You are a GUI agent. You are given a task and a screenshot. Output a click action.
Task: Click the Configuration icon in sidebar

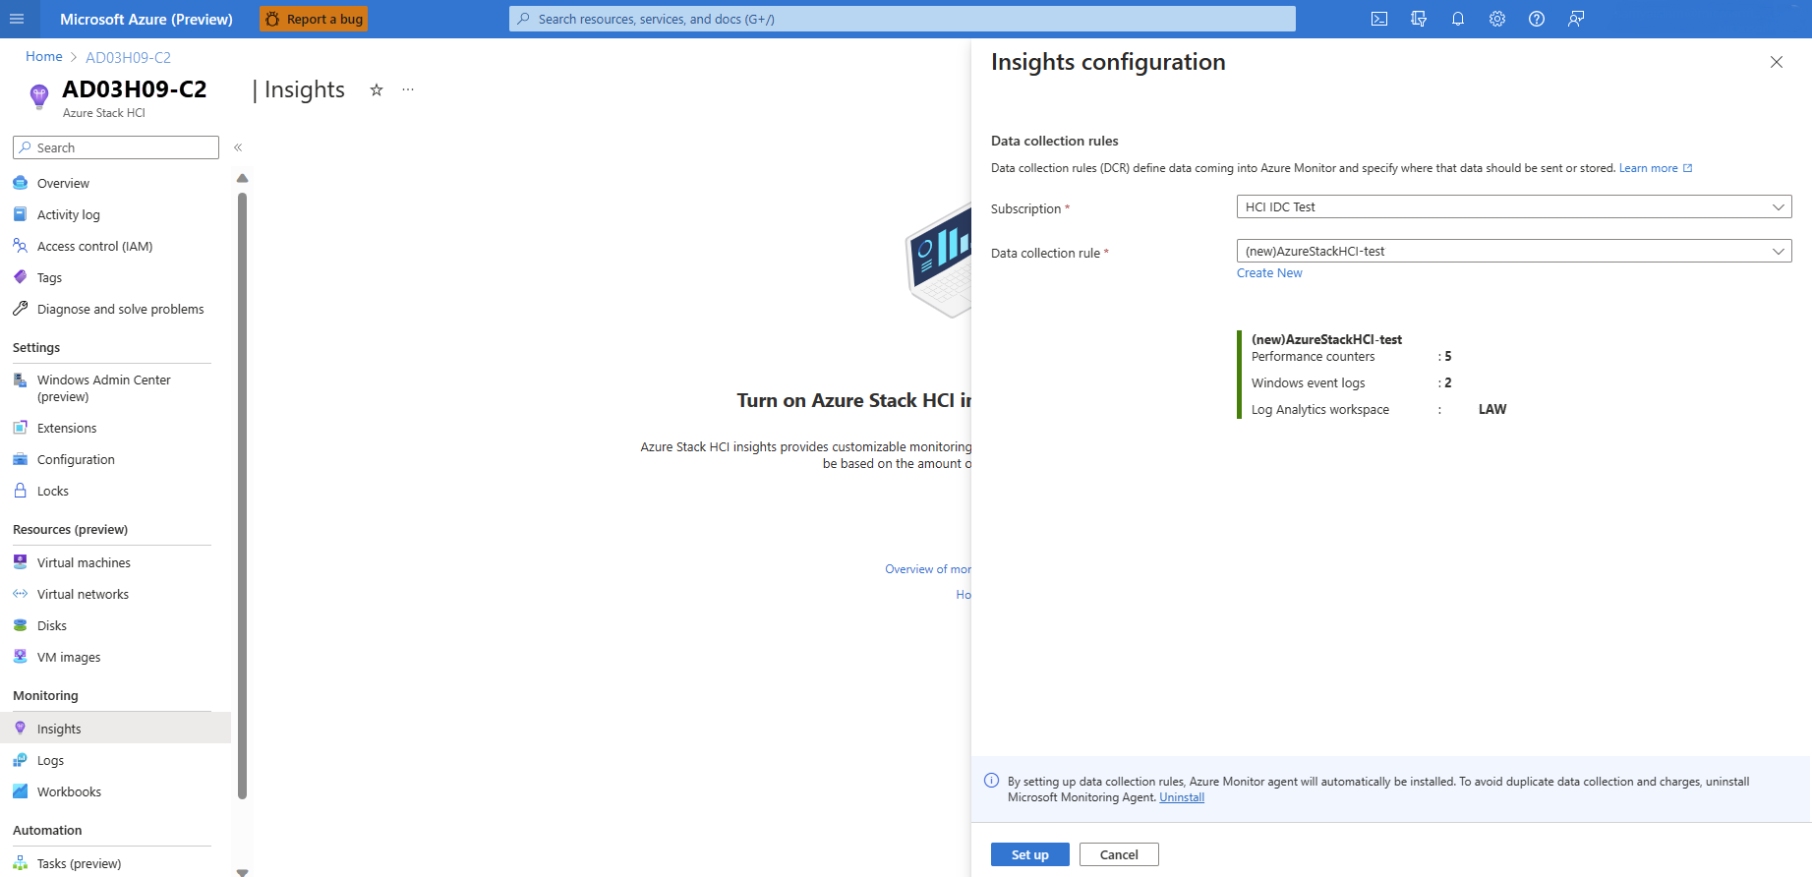point(20,459)
